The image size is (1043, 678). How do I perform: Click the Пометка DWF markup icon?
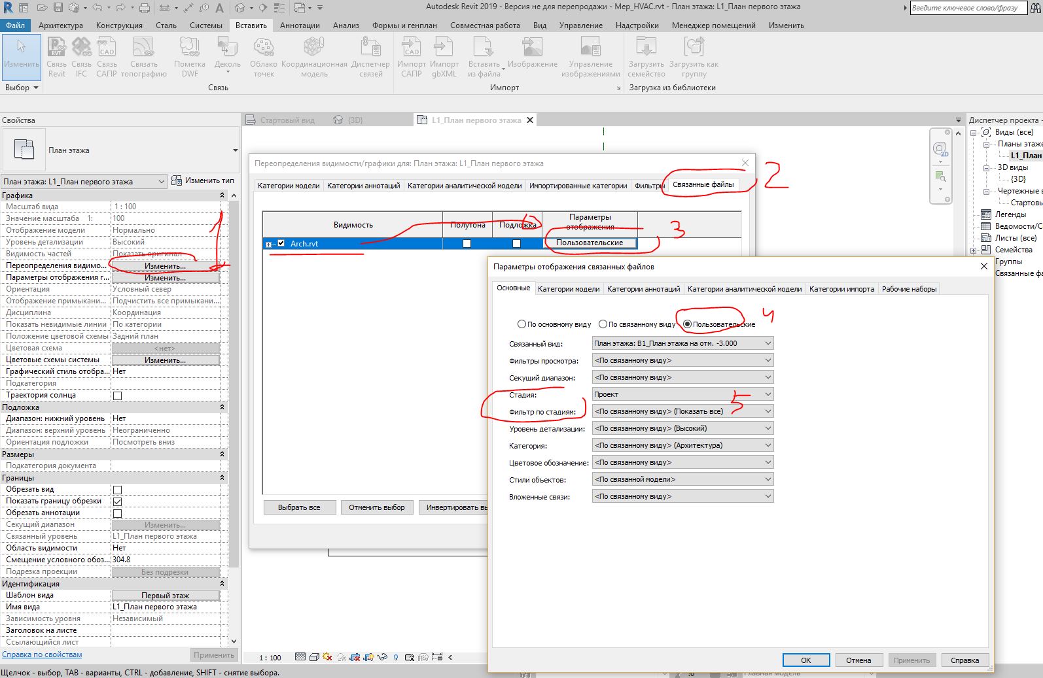[190, 48]
